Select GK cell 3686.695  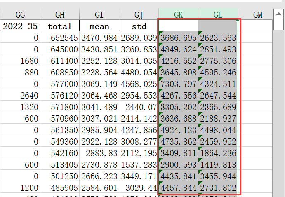pyautogui.click(x=179, y=37)
